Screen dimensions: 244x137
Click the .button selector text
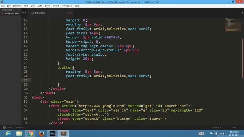(x=65, y=67)
